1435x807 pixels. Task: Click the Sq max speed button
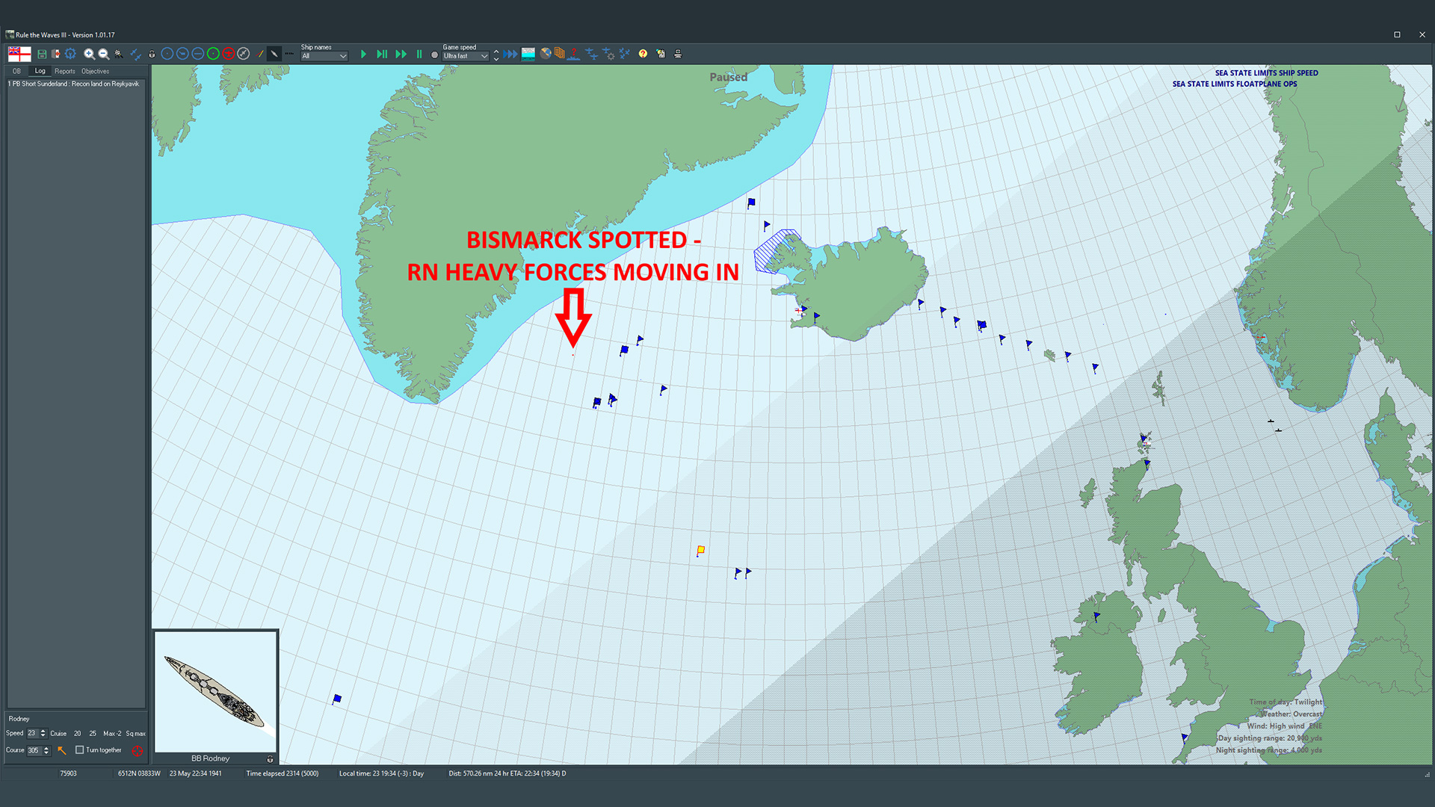coord(135,734)
